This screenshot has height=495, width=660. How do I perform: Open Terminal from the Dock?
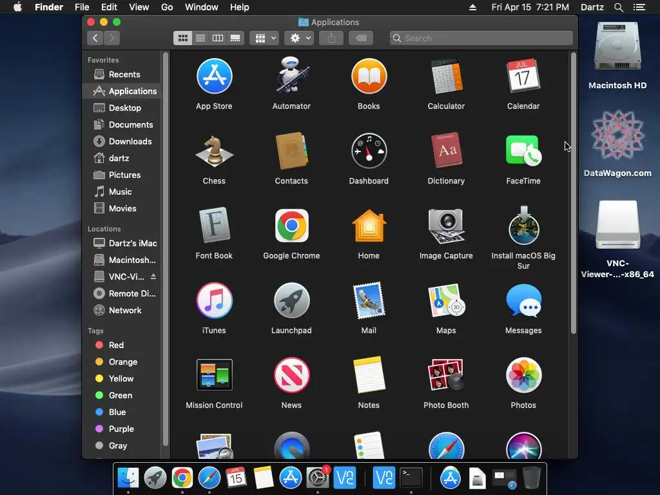point(411,478)
